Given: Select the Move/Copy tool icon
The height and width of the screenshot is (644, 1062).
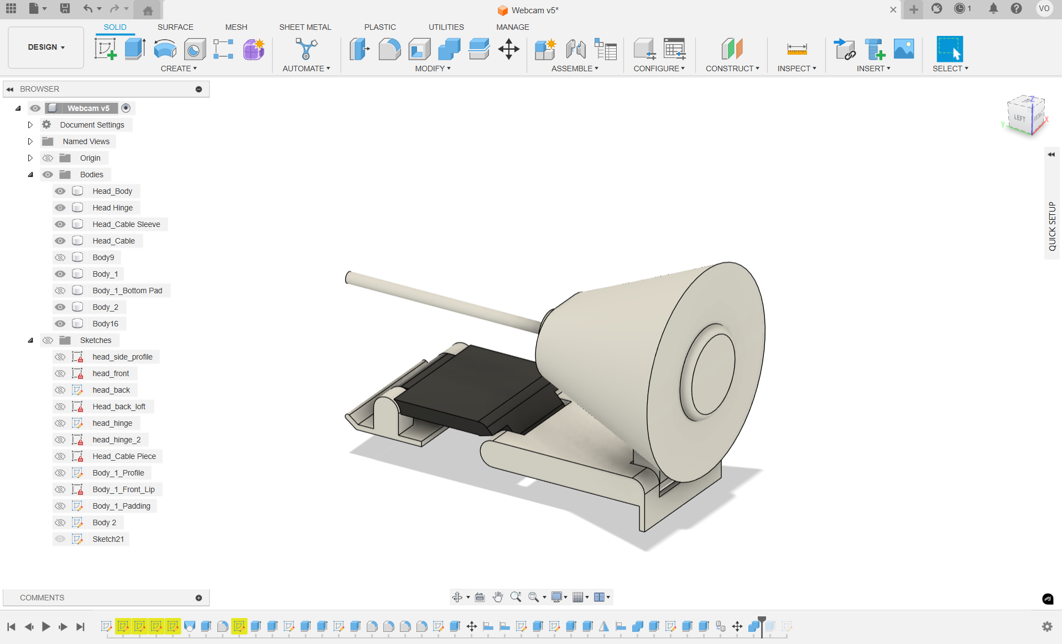Looking at the screenshot, I should (x=508, y=49).
